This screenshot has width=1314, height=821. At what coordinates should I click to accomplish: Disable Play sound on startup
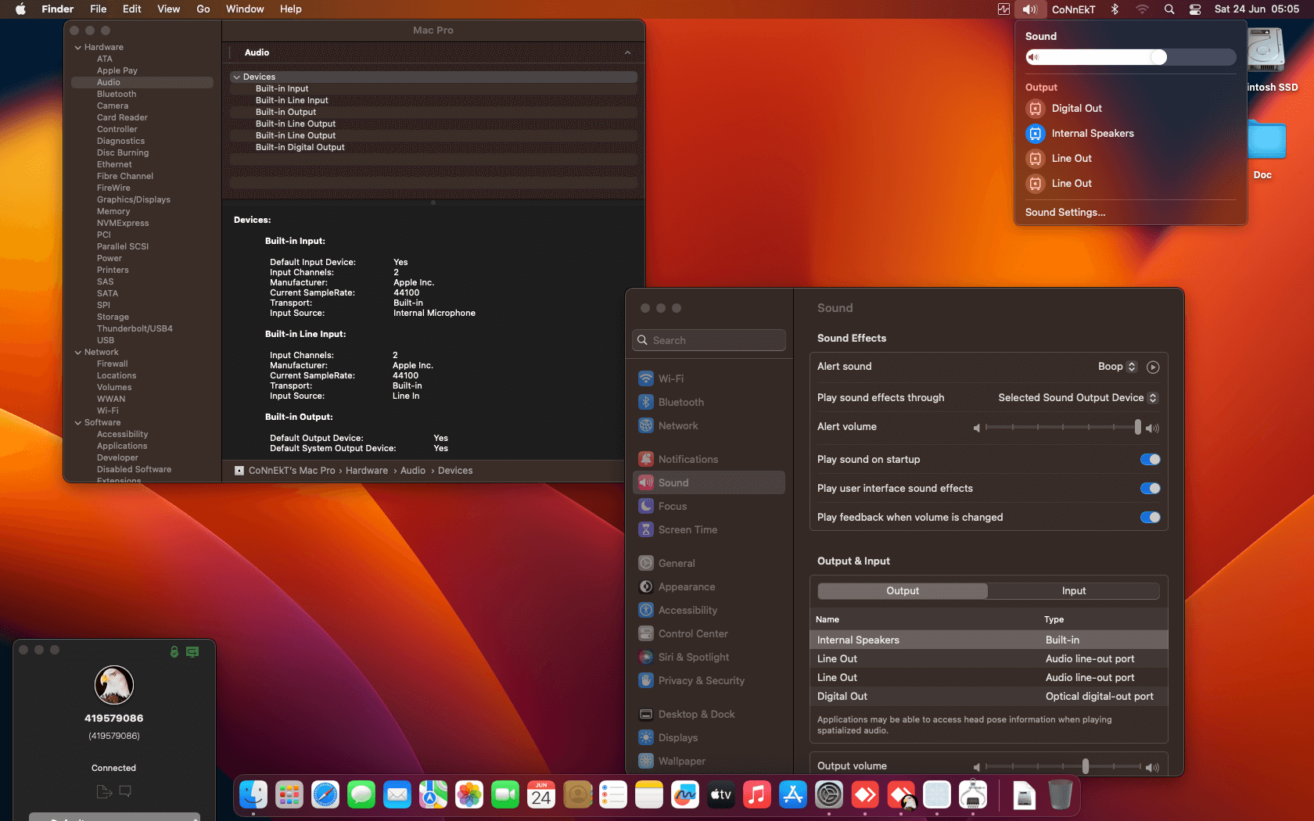(1150, 460)
